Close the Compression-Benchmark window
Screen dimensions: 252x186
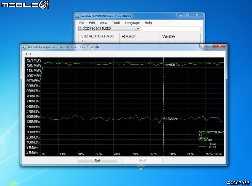[x=220, y=46]
